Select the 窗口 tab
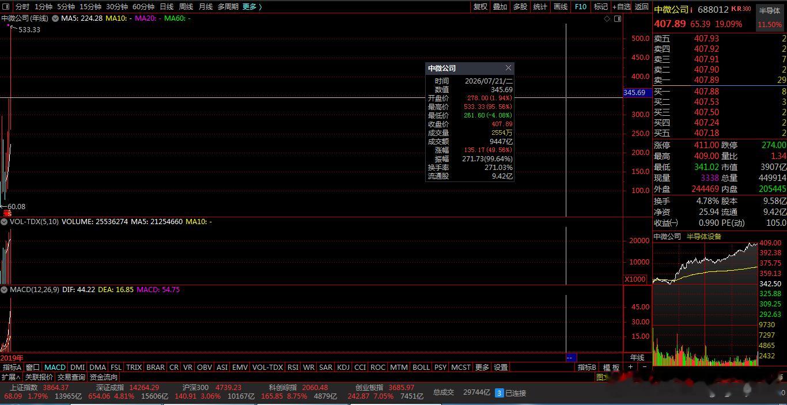Image resolution: width=787 pixels, height=405 pixels. [x=33, y=367]
